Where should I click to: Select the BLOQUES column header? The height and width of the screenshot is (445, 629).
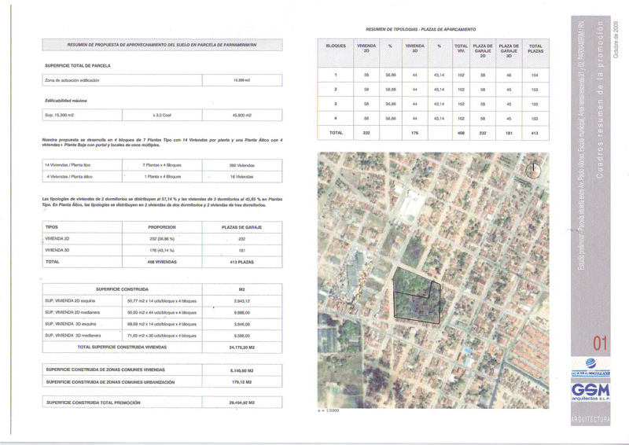point(336,46)
